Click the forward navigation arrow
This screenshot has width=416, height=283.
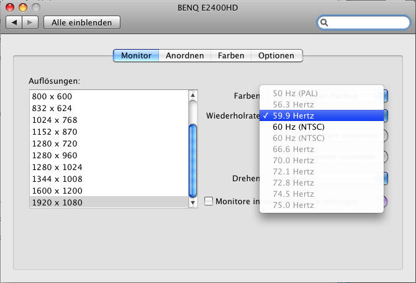coord(31,22)
